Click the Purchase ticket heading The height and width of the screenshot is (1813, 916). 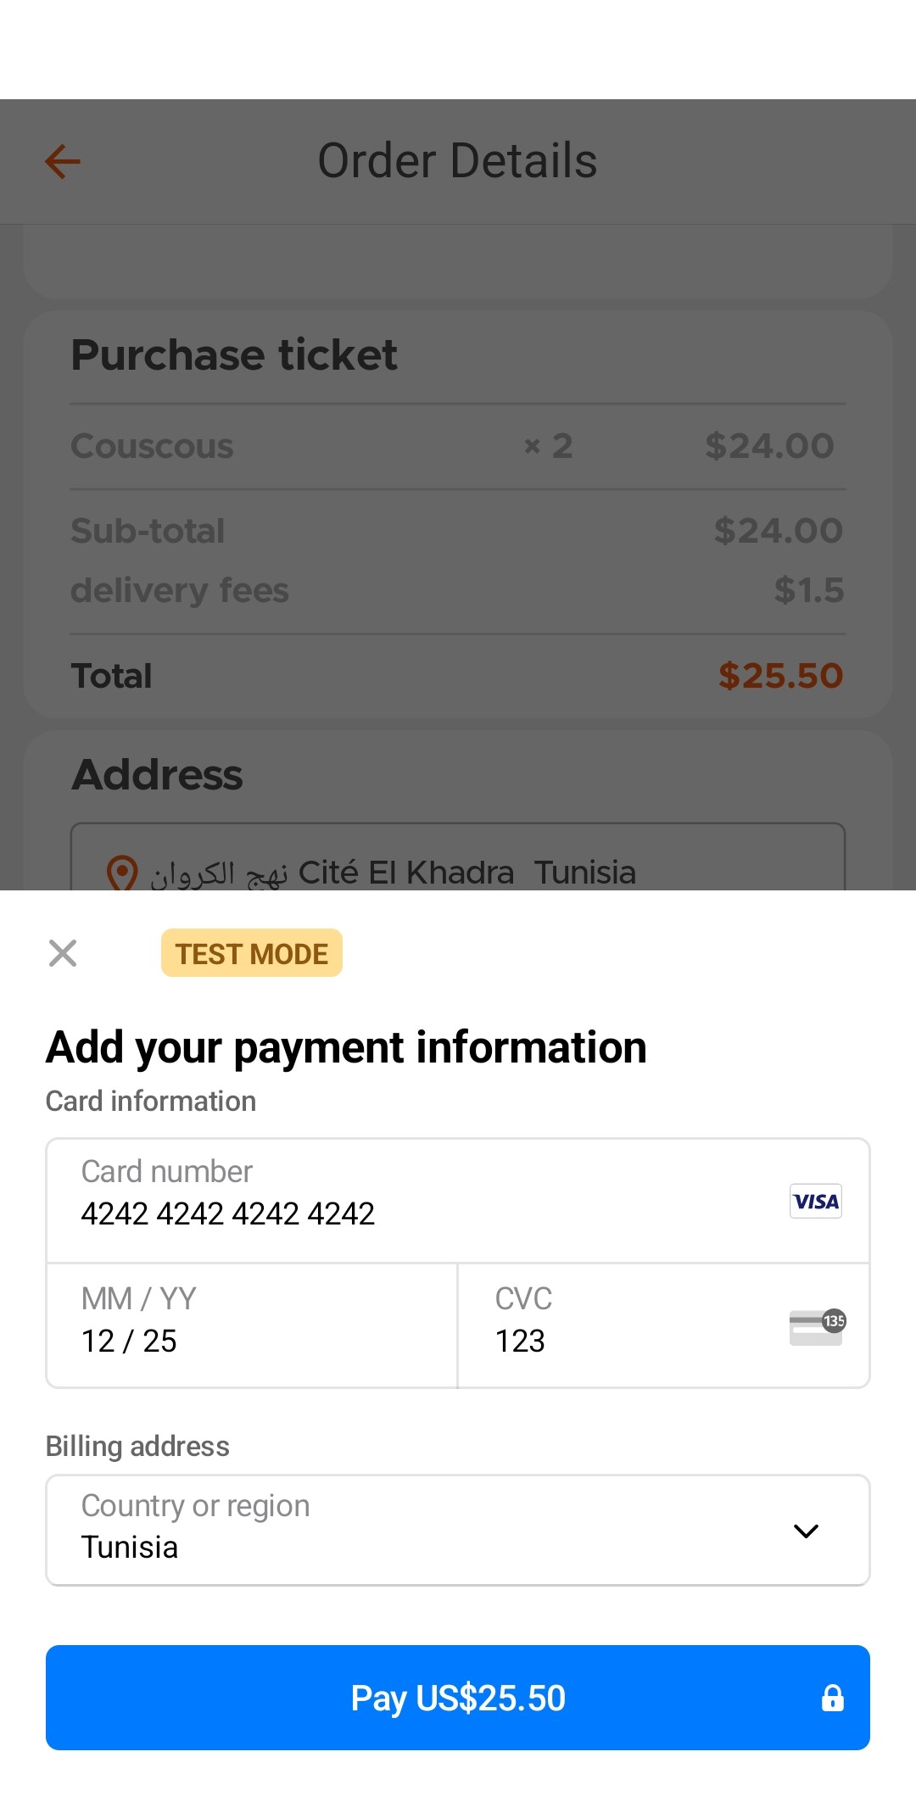(234, 354)
